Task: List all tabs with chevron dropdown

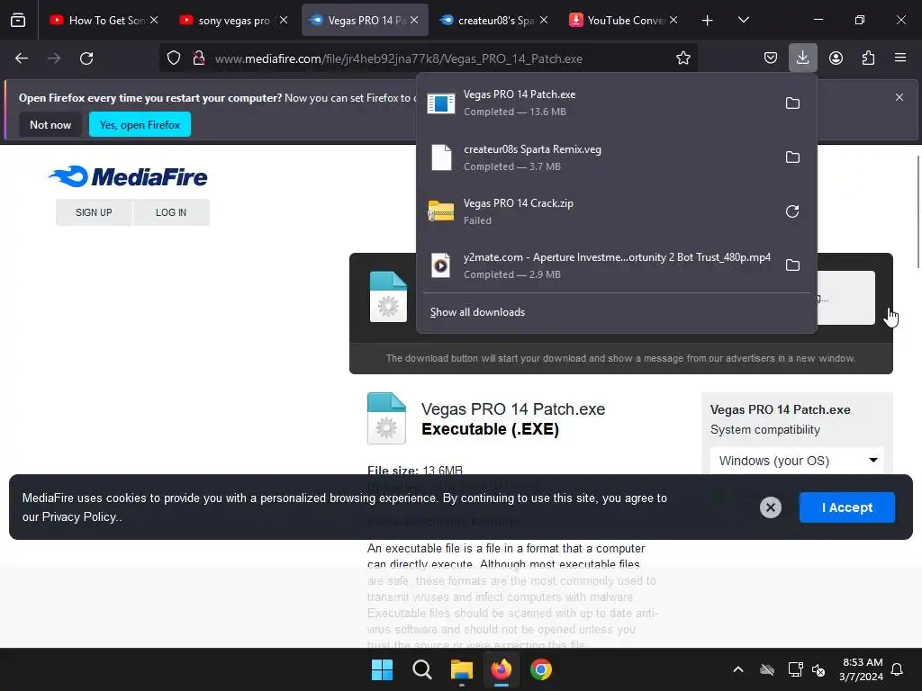Action: (x=743, y=20)
